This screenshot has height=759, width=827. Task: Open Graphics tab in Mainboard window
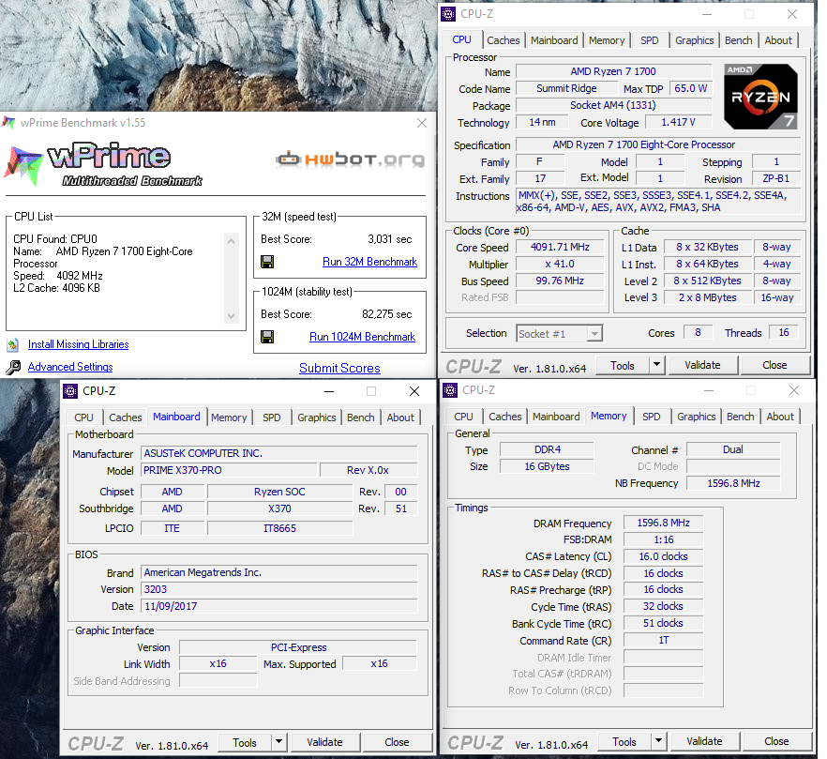(317, 417)
